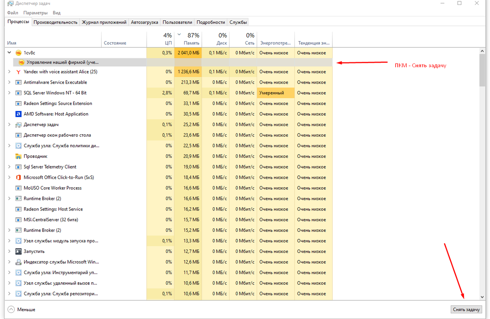The image size is (490, 319).
Task: Expand Служба узла: Служба политики group
Action: [x=9, y=146]
